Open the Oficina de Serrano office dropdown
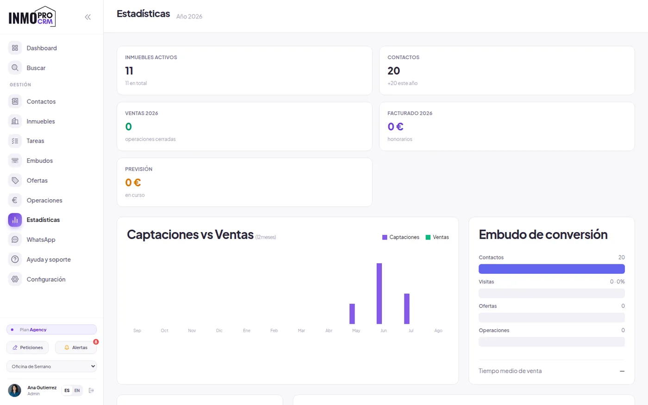Image resolution: width=648 pixels, height=405 pixels. [51, 366]
